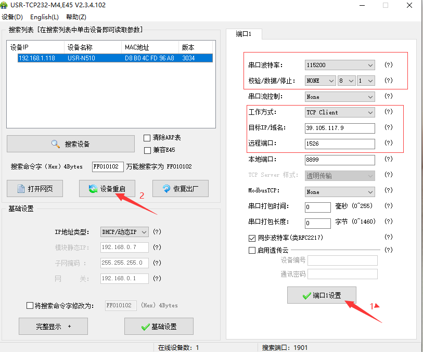Apply settings with 端口1设置 button

click(x=322, y=295)
